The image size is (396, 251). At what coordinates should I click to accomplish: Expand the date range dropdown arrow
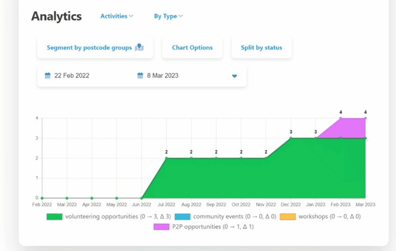235,76
